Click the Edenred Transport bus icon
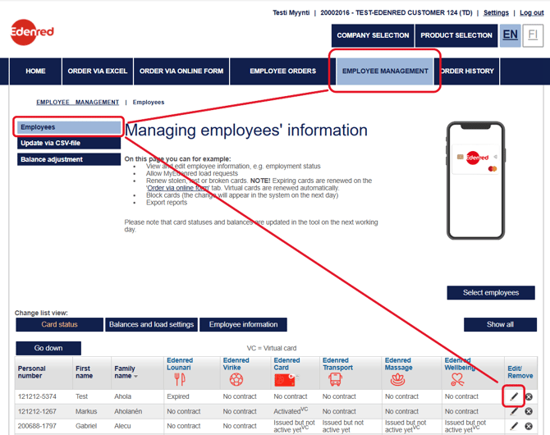550x435 pixels. click(336, 379)
